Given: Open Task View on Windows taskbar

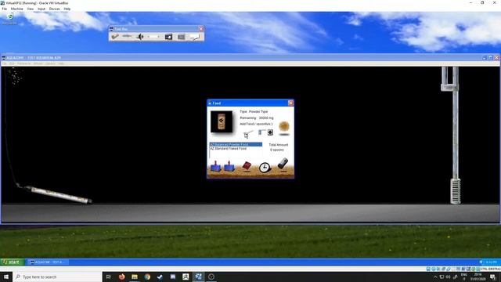Looking at the screenshot, I should (x=109, y=277).
